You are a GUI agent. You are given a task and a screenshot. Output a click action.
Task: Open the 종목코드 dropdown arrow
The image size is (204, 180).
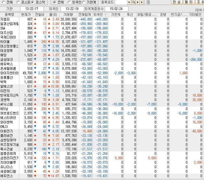(x=129, y=2)
